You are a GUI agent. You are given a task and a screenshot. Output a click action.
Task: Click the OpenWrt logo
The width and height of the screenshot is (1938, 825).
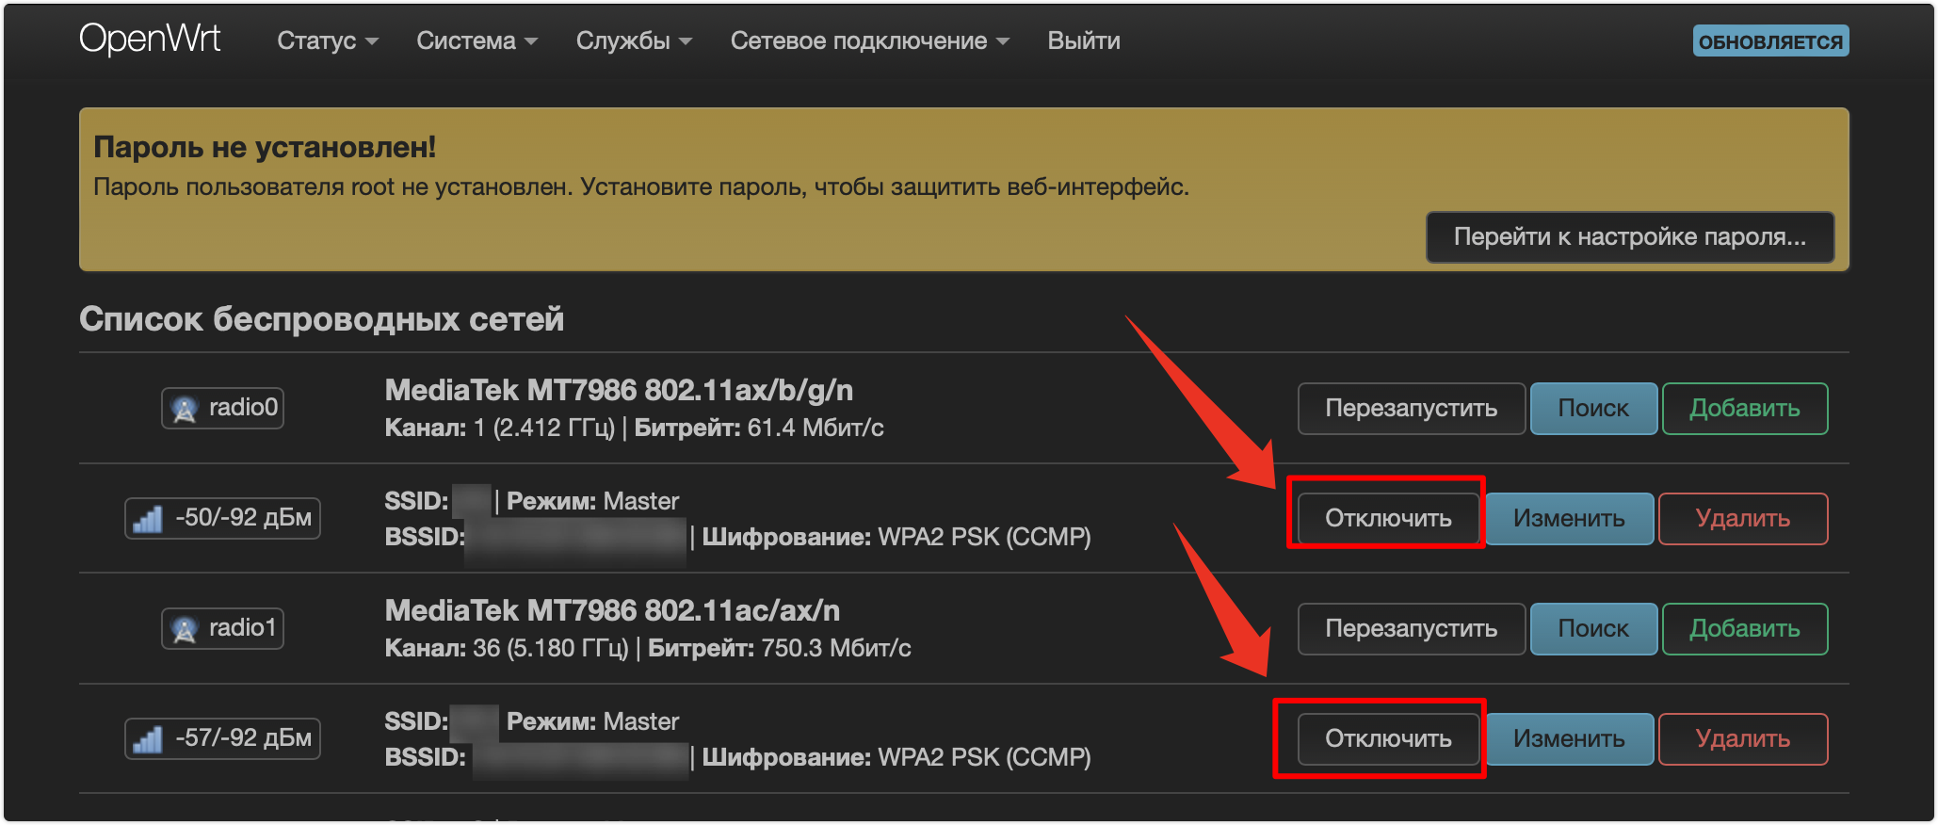[150, 40]
